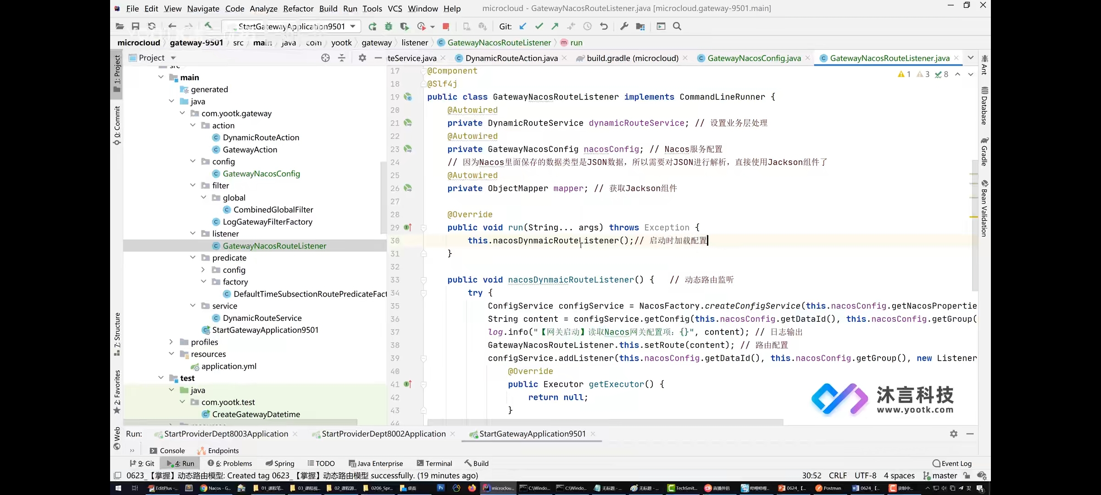
Task: Click the Open folder toolbar icon
Action: click(120, 26)
